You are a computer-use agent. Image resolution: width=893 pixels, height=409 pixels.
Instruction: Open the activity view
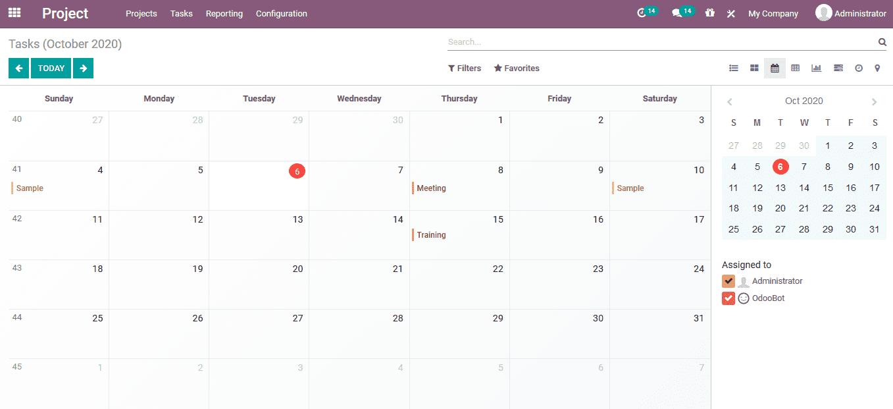(x=859, y=68)
